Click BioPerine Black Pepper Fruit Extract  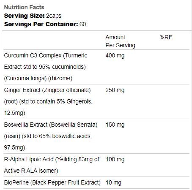click(x=52, y=182)
